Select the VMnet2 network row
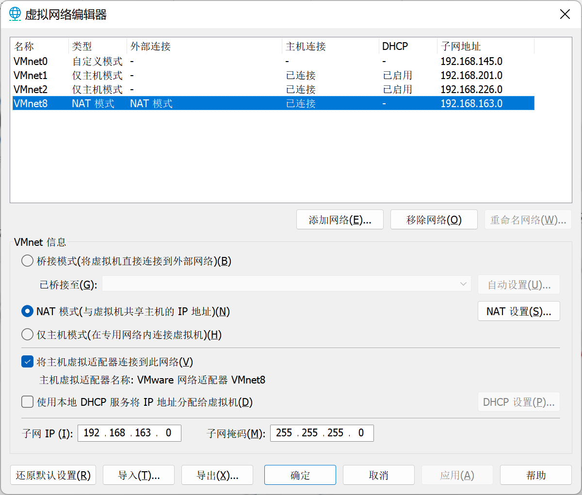 click(x=273, y=90)
